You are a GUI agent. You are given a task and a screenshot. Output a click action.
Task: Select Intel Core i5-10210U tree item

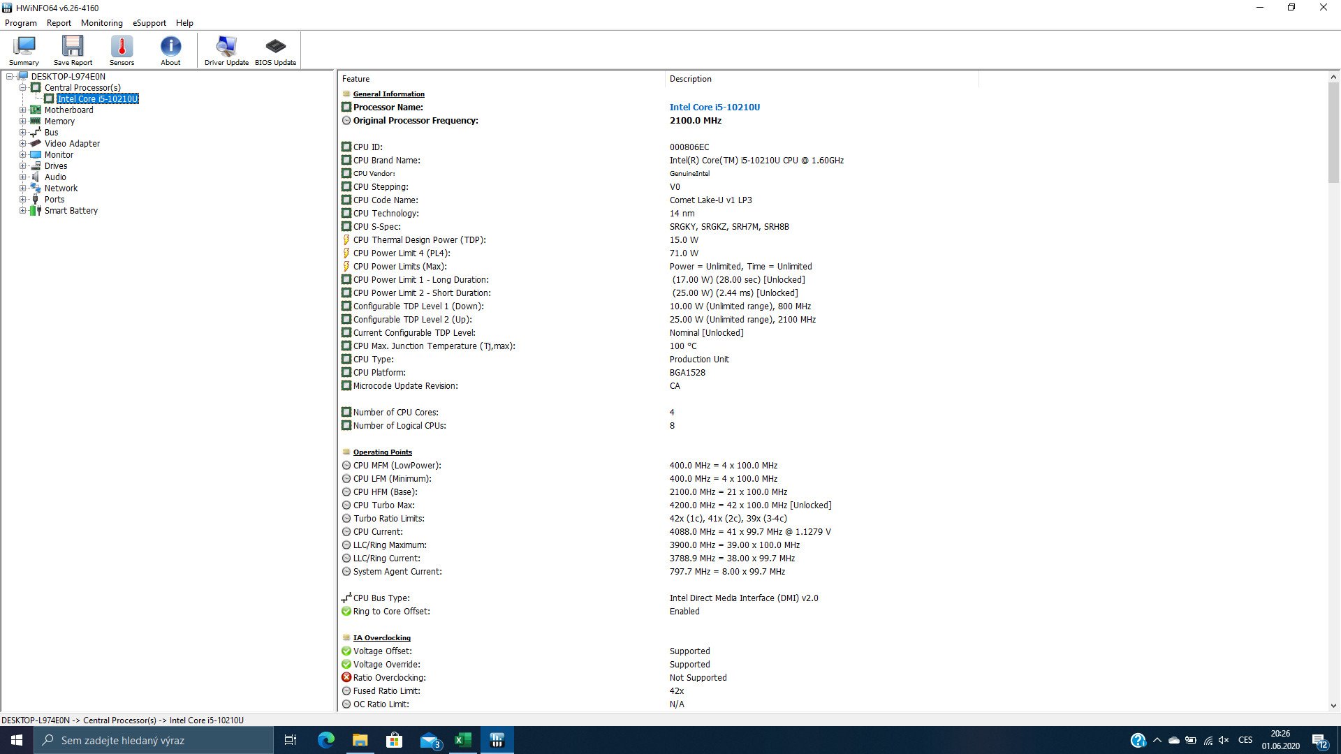pos(97,99)
